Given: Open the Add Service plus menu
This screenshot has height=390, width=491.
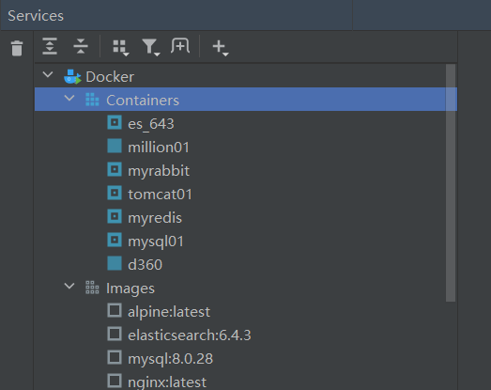Looking at the screenshot, I should coord(221,48).
